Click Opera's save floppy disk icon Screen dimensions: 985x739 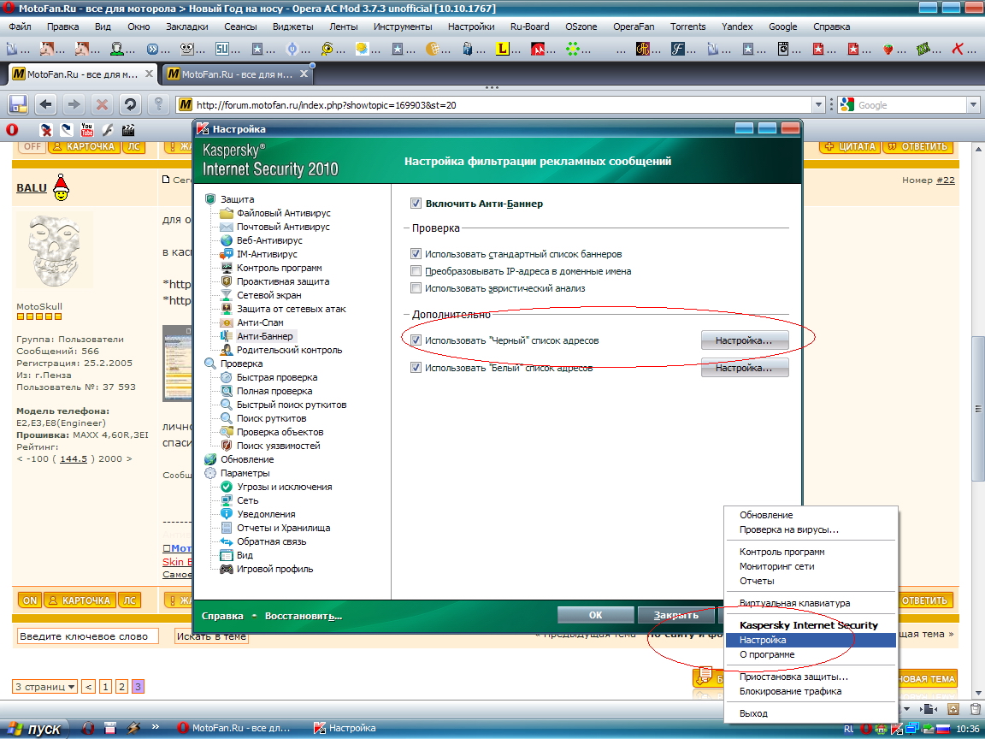point(18,104)
